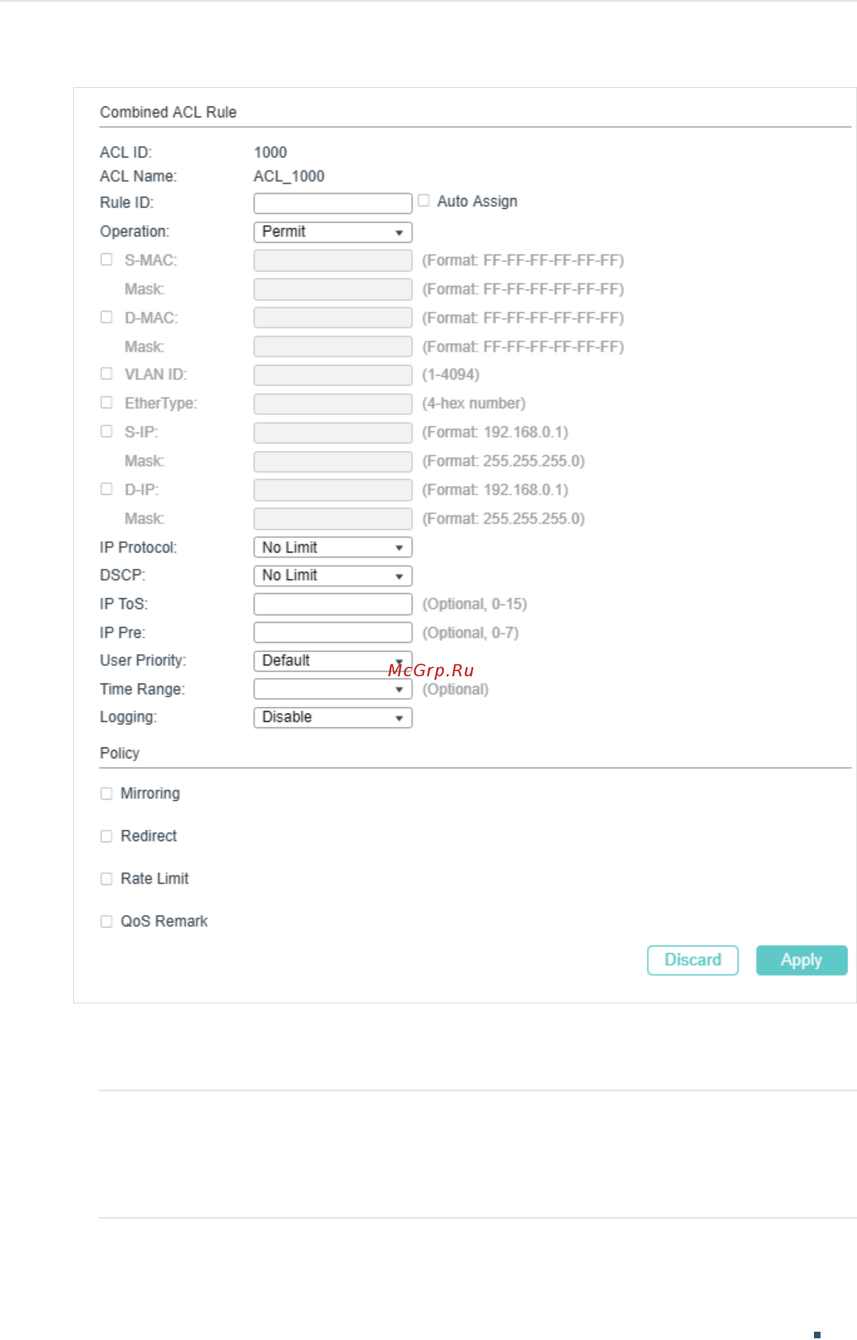This screenshot has height=1340, width=857.
Task: Check the EtherType checkbox
Action: tap(106, 402)
